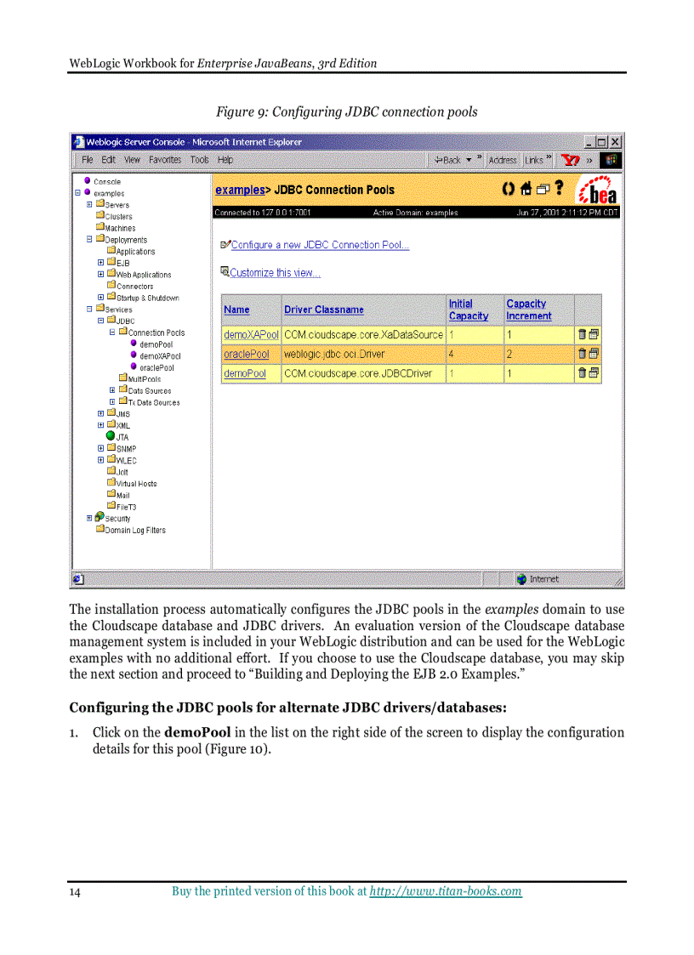The height and width of the screenshot is (955, 694).
Task: Open the Tools menu
Action: pyautogui.click(x=199, y=160)
